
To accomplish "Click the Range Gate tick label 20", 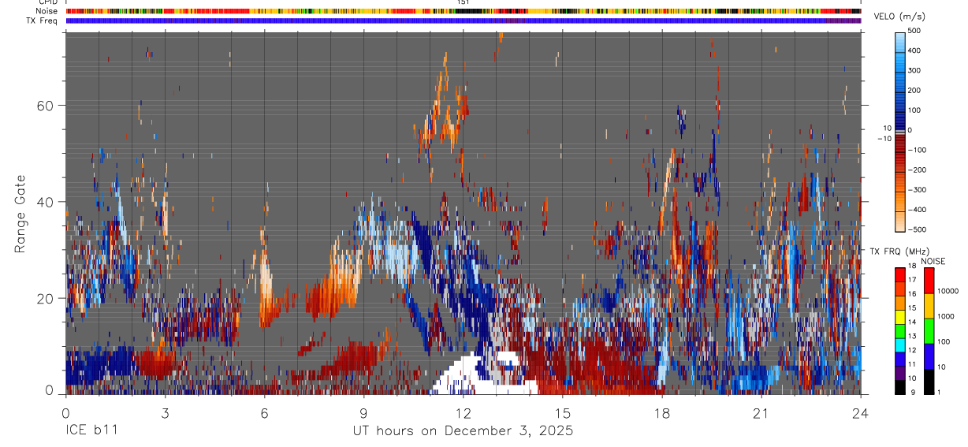I will (47, 299).
